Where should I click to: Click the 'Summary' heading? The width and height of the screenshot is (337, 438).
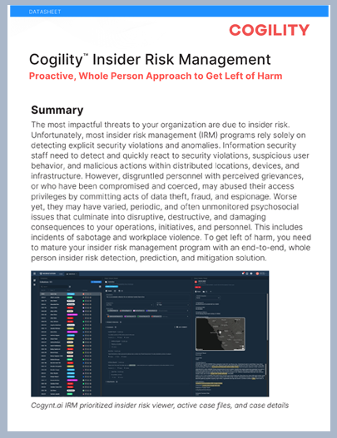pos(57,110)
